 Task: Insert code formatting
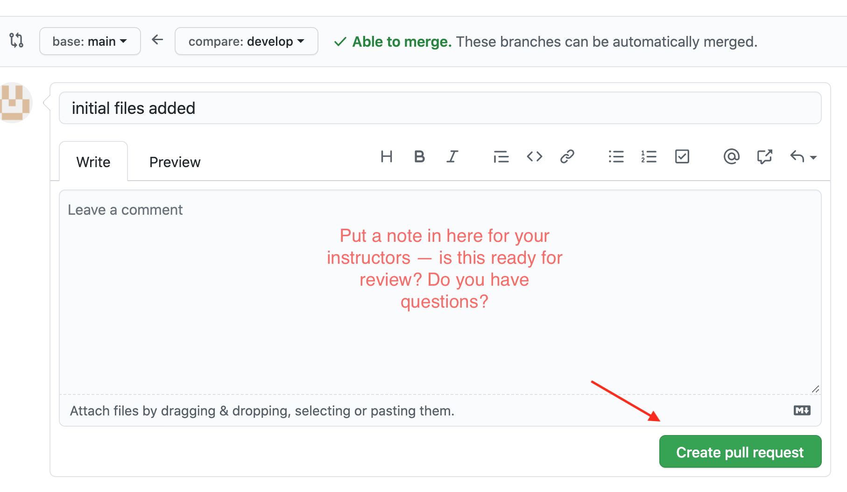[534, 156]
